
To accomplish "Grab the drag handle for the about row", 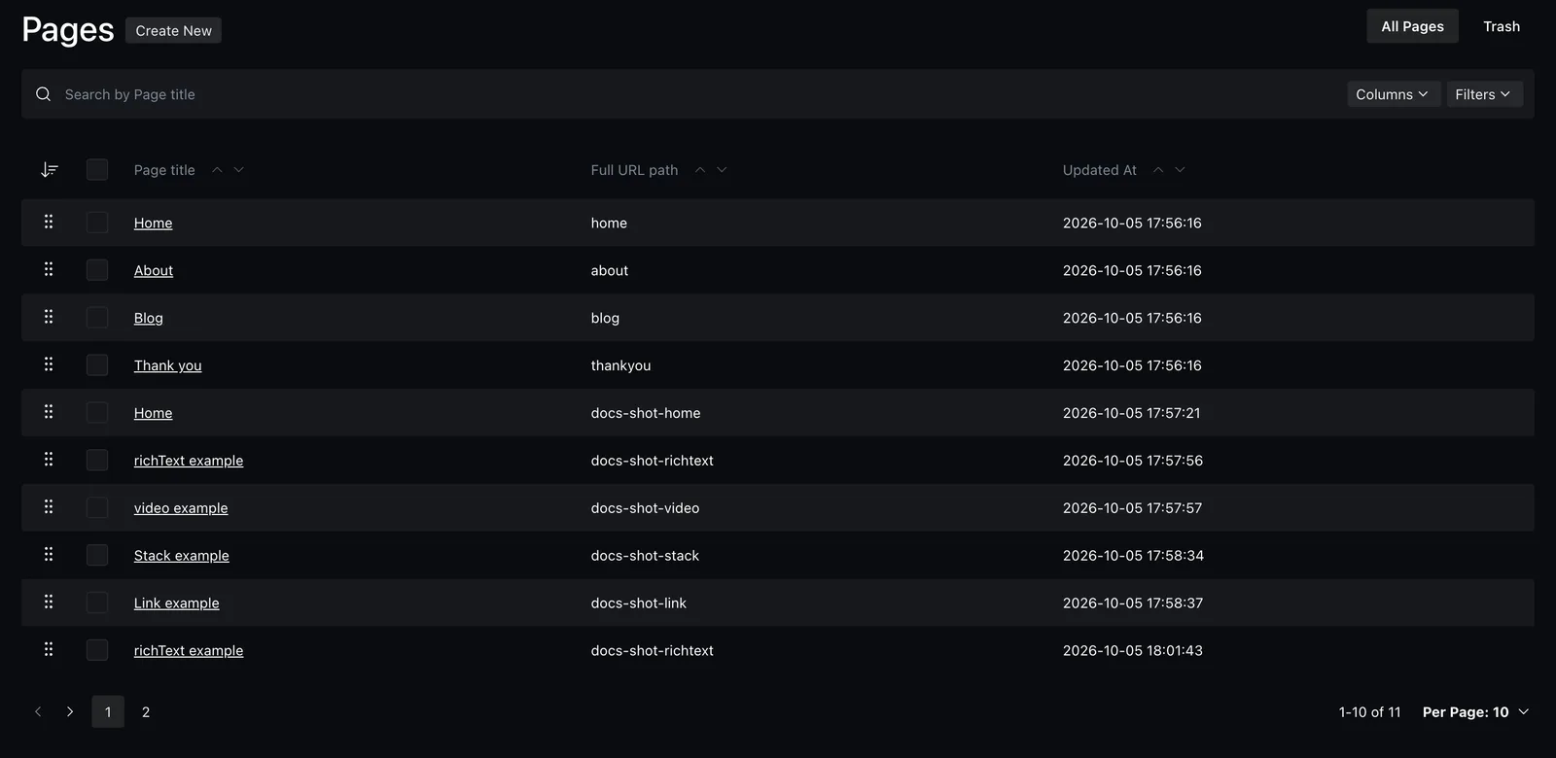I will [x=49, y=269].
